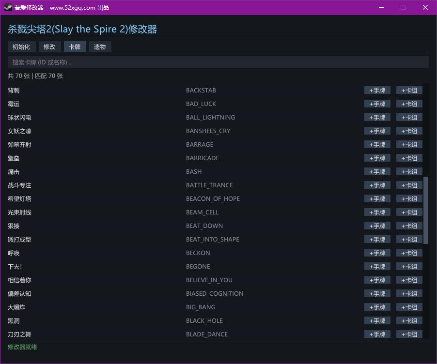Open the 修改 tab

[49, 46]
